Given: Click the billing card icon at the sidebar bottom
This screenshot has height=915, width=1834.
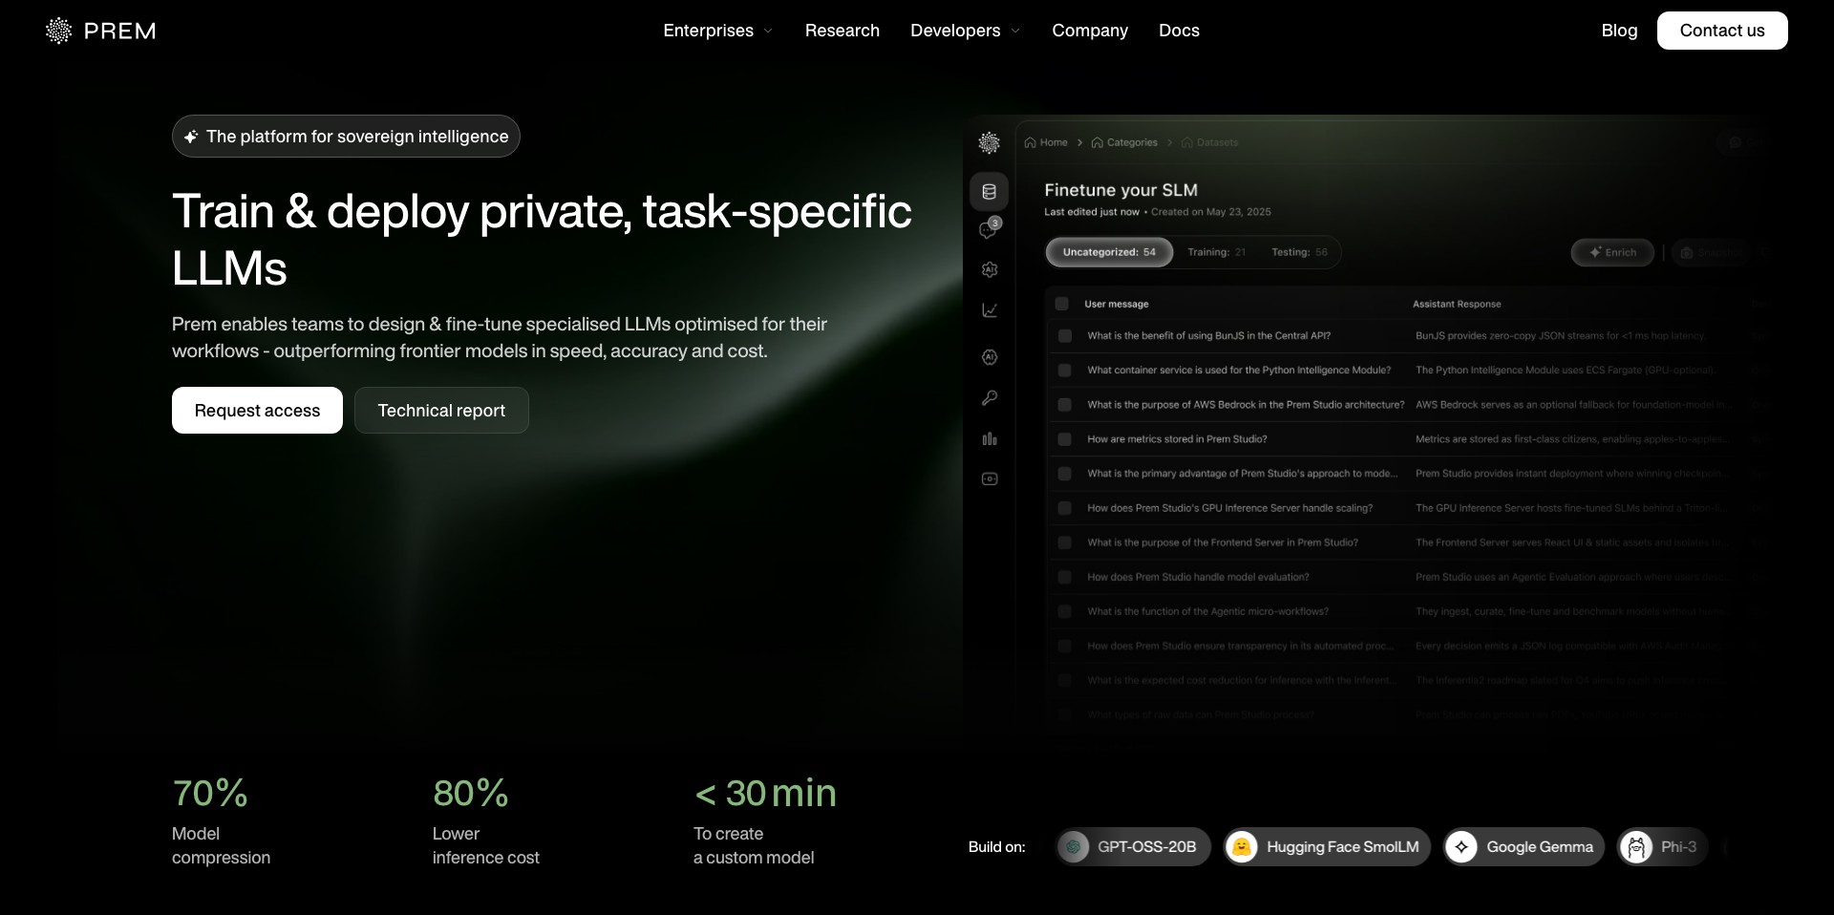Looking at the screenshot, I should point(990,479).
